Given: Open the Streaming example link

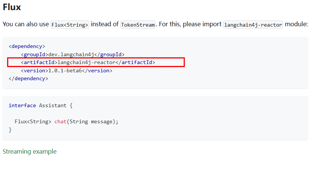Looking at the screenshot, I should coord(30,152).
